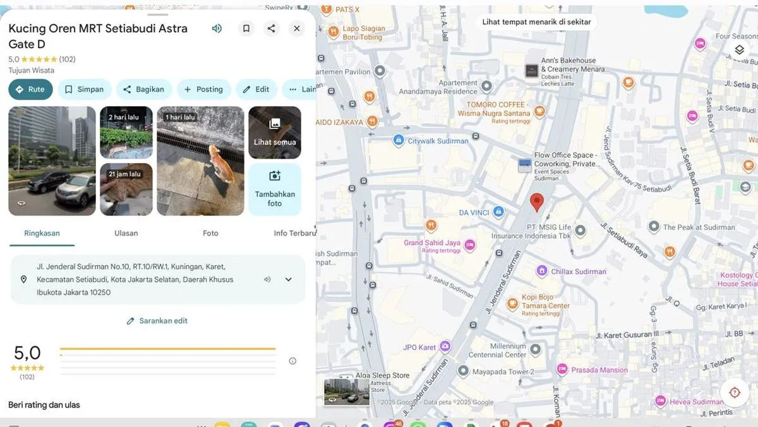The width and height of the screenshot is (758, 427).
Task: Click the bookmark save icon near title
Action: coord(246,28)
